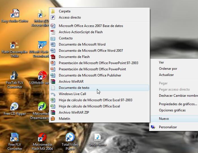This screenshot has width=198, height=153.
Task: Choose Acceso directo from the New submenu
Action: point(99,17)
